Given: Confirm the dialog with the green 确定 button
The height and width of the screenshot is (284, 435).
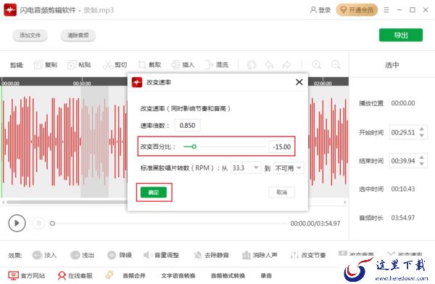Looking at the screenshot, I should pyautogui.click(x=154, y=192).
